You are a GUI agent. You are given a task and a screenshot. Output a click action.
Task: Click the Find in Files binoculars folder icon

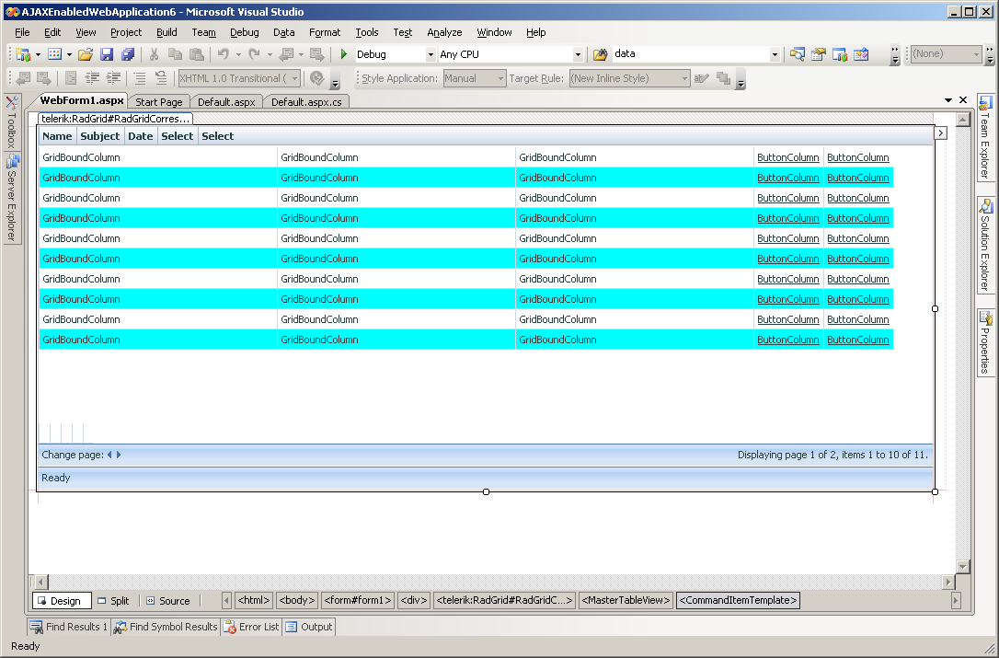pyautogui.click(x=600, y=54)
